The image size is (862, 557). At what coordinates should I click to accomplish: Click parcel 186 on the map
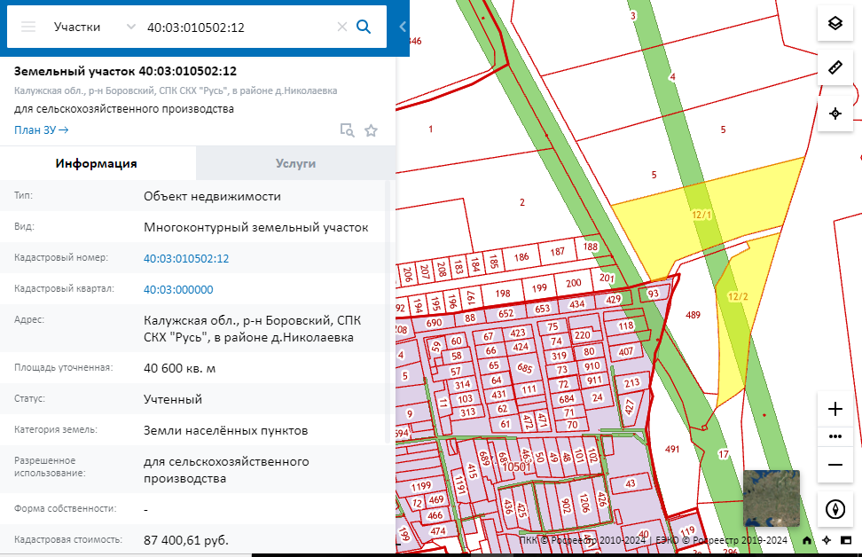click(521, 257)
